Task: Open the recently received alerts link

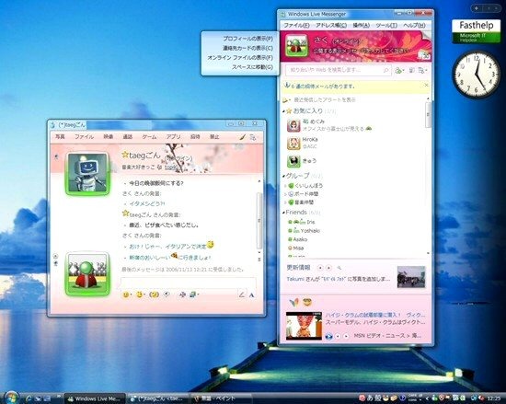Action: tap(325, 100)
